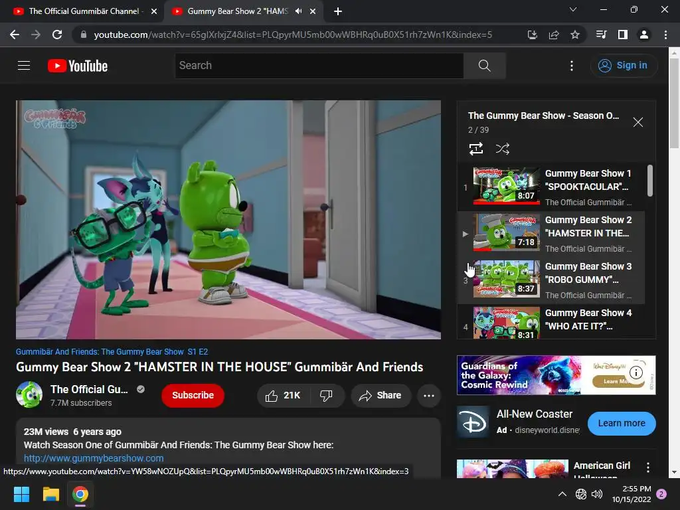The height and width of the screenshot is (510, 680).
Task: Click the video player to pause
Action: [228, 219]
